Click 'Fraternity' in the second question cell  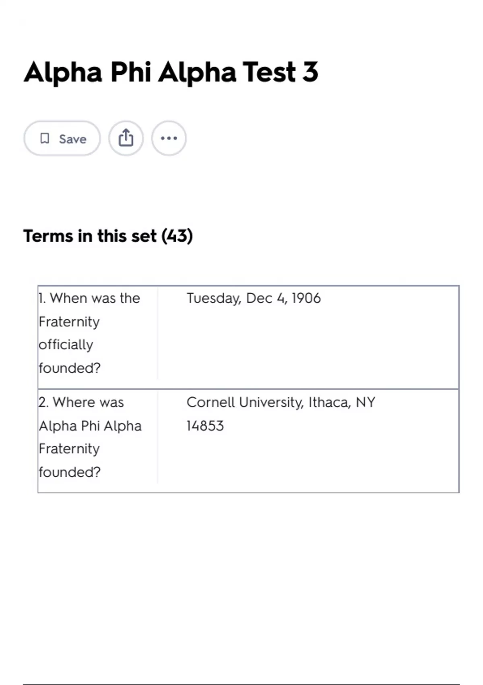click(x=69, y=449)
